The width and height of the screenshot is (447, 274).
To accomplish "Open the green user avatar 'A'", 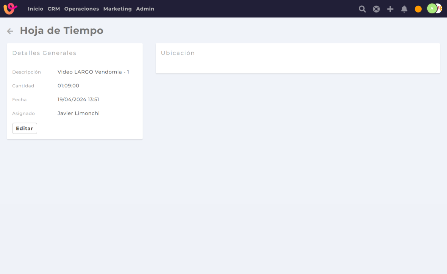I will (x=431, y=8).
